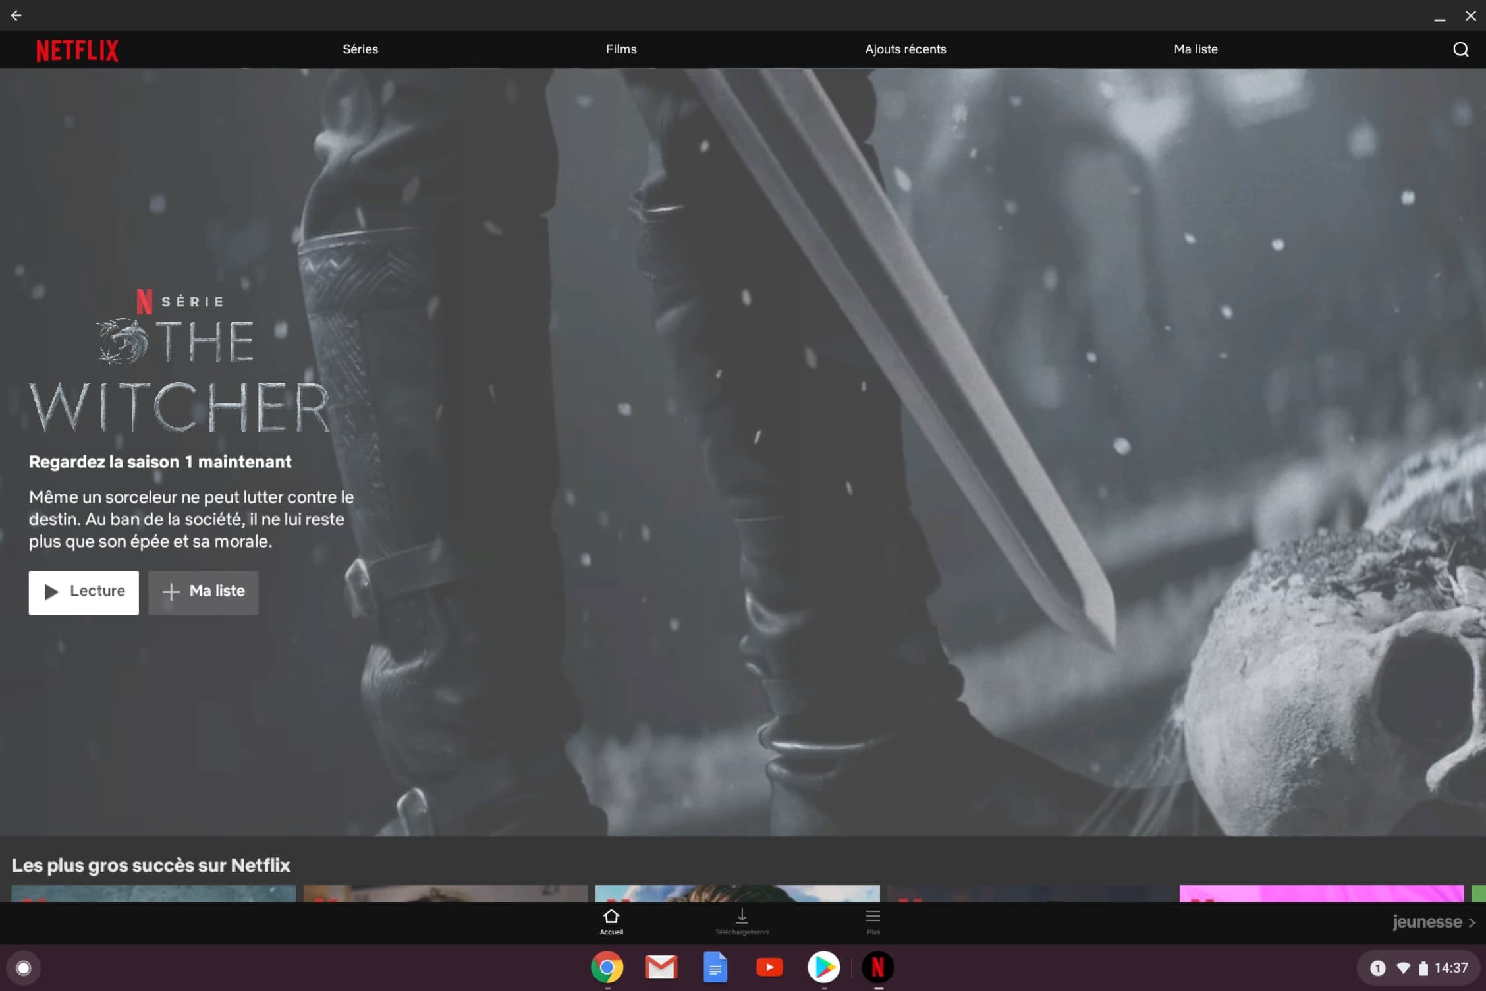Open Google Docs from the shelf

(x=715, y=967)
